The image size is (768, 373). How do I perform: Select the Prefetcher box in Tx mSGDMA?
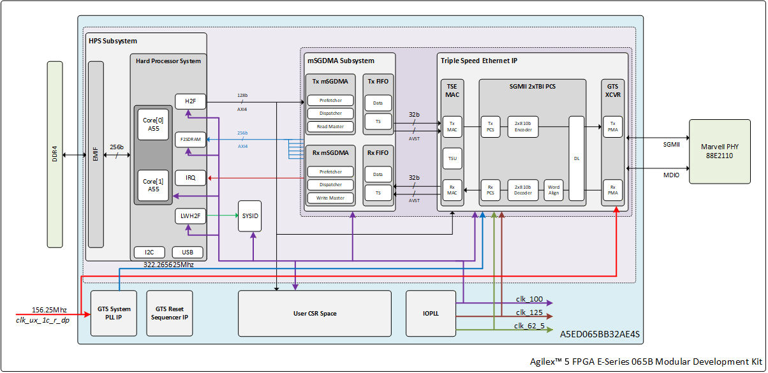click(x=330, y=100)
